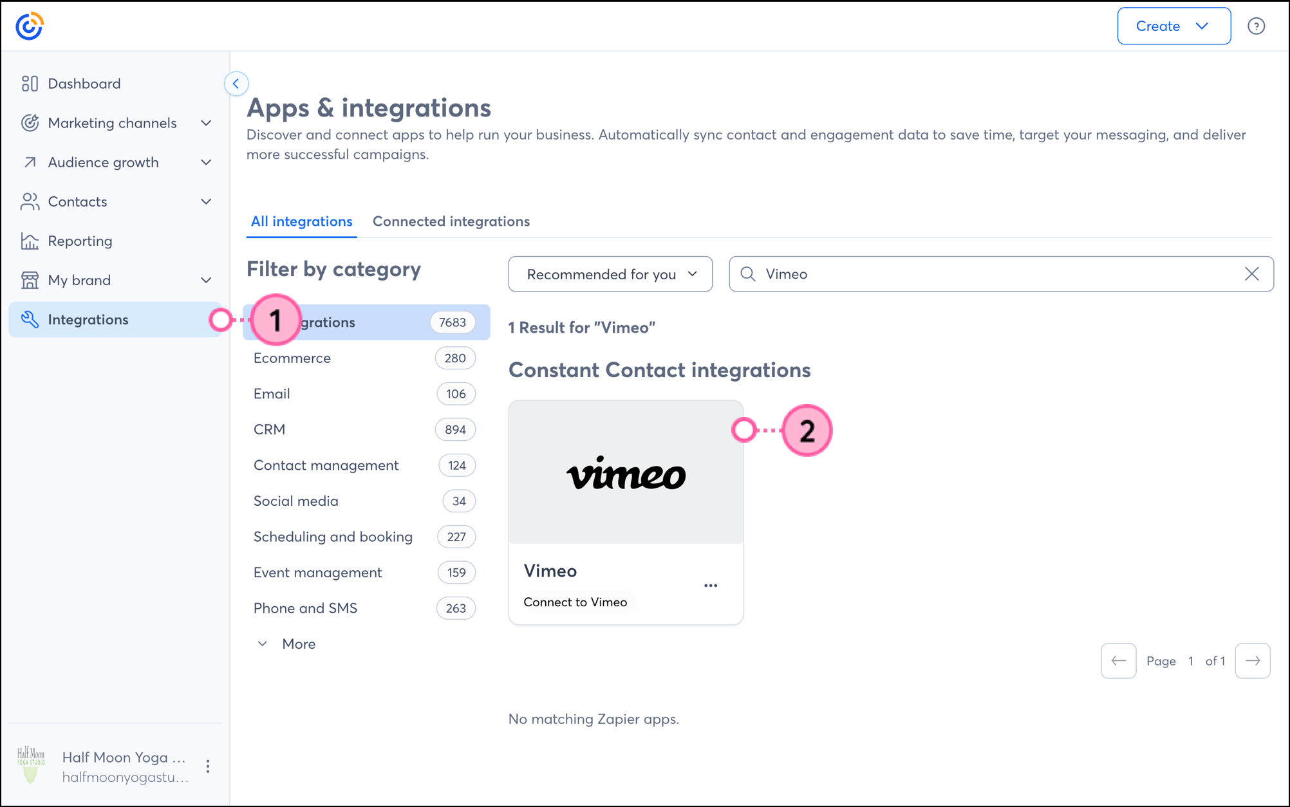Viewport: 1290px width, 807px height.
Task: Open Integrations in sidebar
Action: [116, 319]
